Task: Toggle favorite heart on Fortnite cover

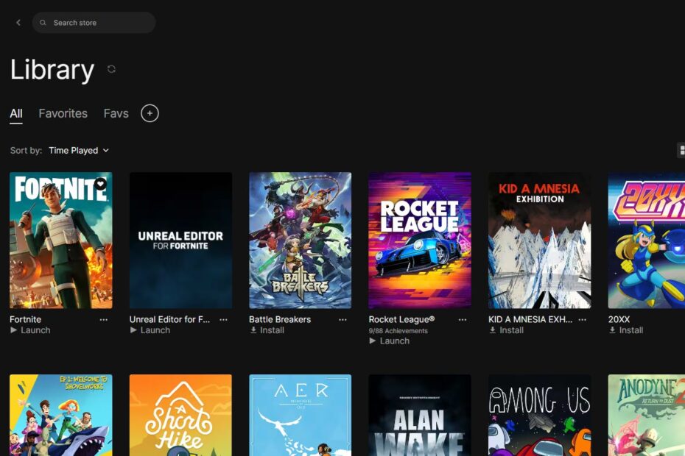Action: point(101,184)
